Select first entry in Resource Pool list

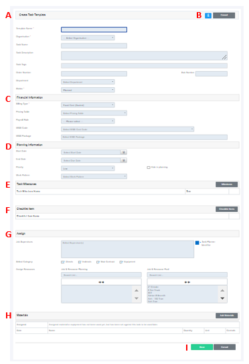[153, 287]
